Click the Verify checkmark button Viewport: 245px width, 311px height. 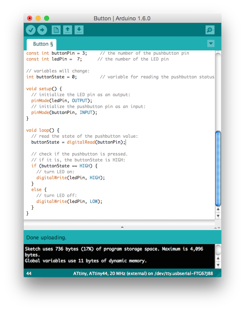[x=31, y=30]
